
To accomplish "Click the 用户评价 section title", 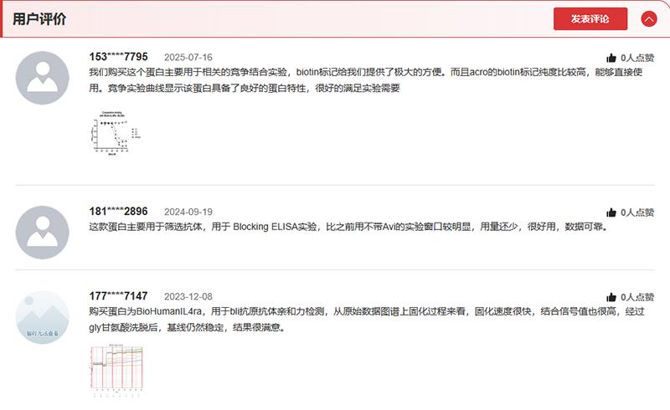I will point(39,19).
